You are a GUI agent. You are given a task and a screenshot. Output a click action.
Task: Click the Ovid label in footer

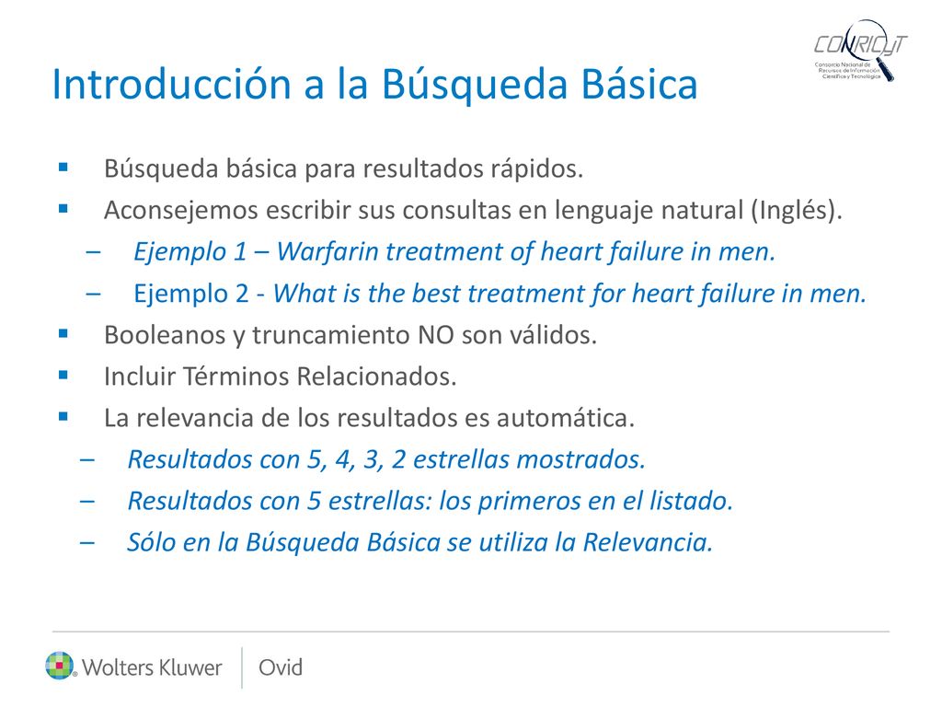click(281, 667)
